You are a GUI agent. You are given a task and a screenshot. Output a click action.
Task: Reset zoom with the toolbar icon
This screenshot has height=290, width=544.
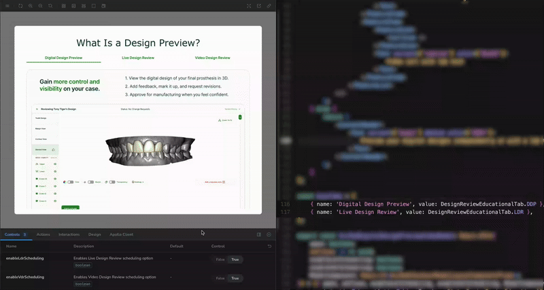pos(50,5)
